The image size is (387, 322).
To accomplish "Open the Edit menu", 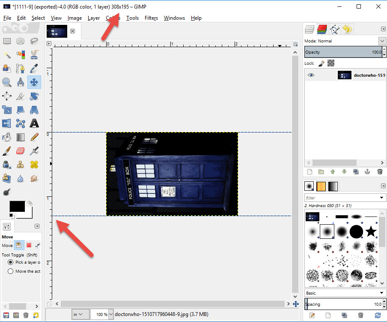I will [21, 18].
